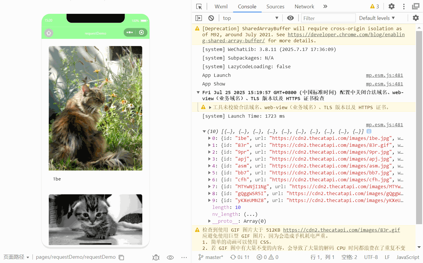Open mp.esm.js:481 link beside App Launch

[384, 75]
